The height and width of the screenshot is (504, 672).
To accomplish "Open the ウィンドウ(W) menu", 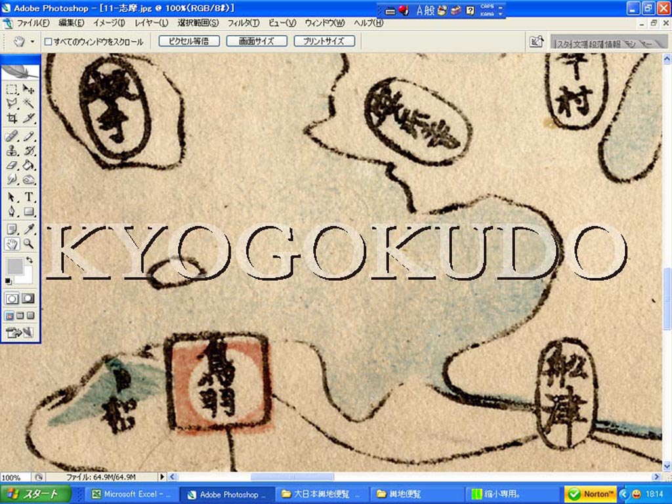I will click(x=325, y=23).
